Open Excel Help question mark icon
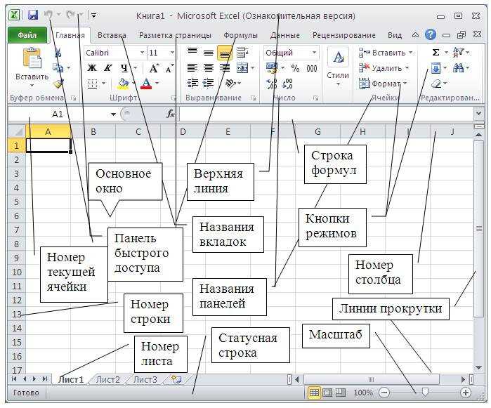The width and height of the screenshot is (491, 408). click(431, 34)
